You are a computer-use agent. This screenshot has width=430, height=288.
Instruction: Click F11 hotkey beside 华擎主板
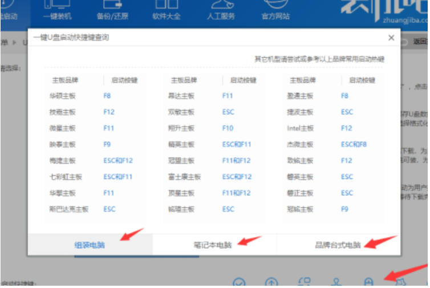[x=108, y=193]
